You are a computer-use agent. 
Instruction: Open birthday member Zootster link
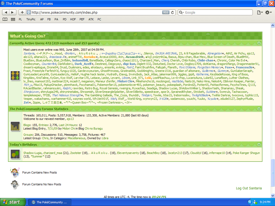[76, 153]
